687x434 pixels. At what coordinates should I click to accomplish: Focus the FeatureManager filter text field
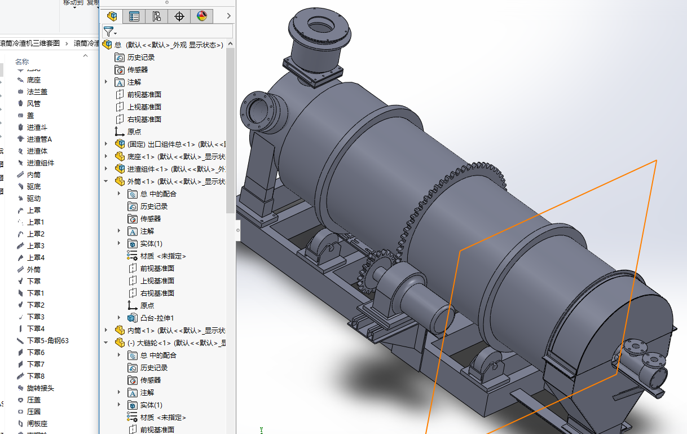[174, 31]
